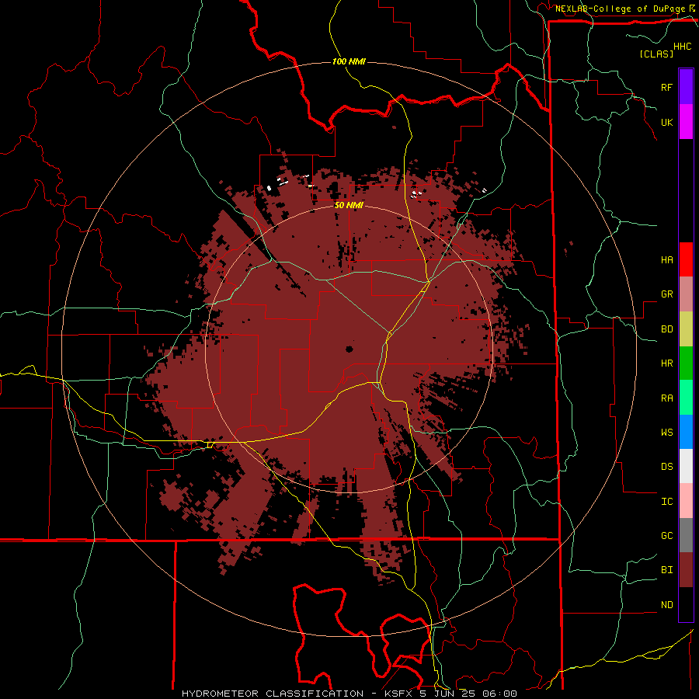
Task: Click the HA legend label
Action: point(666,260)
